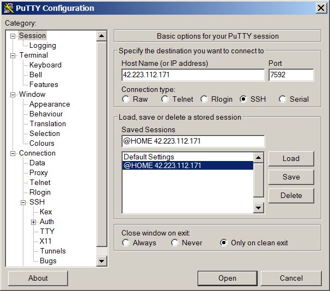The height and width of the screenshot is (291, 330).
Task: Open the Tunnels settings category
Action: [53, 251]
